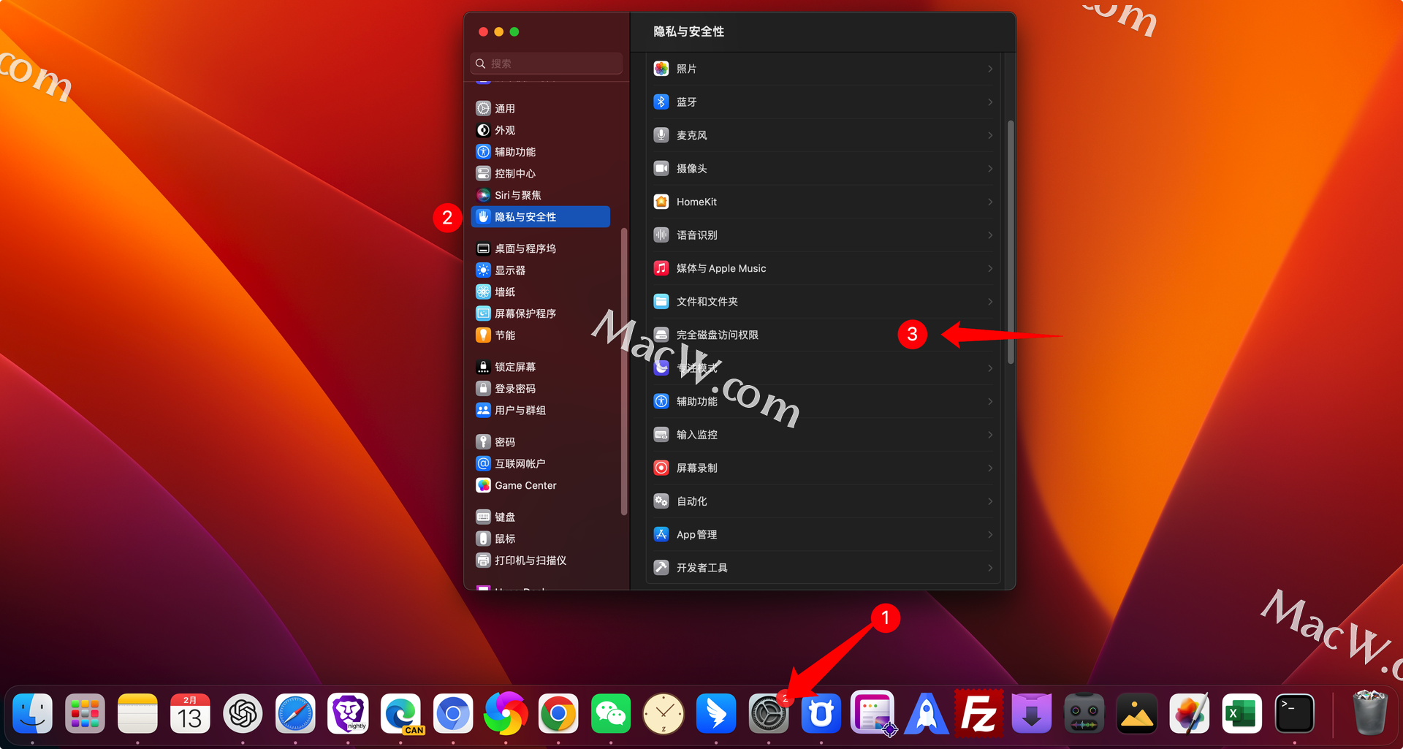Screen dimensions: 1403x749
Task: Launch Brave Nightly browser in Dock
Action: tap(348, 713)
